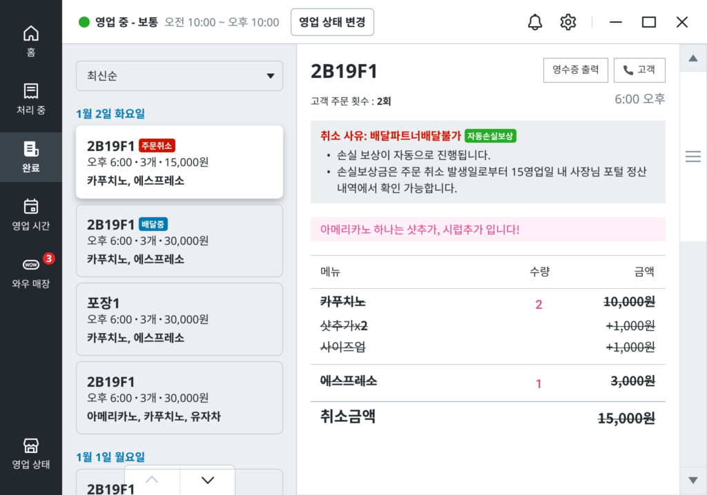Select the 포장1 order card
Screen dimensions: 707x495
pyautogui.click(x=180, y=319)
